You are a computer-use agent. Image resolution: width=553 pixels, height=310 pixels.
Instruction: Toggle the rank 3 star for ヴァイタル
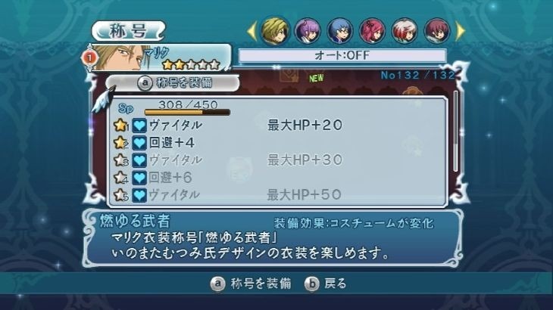point(120,160)
